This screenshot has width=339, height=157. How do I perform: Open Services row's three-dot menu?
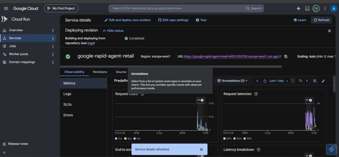(53, 38)
